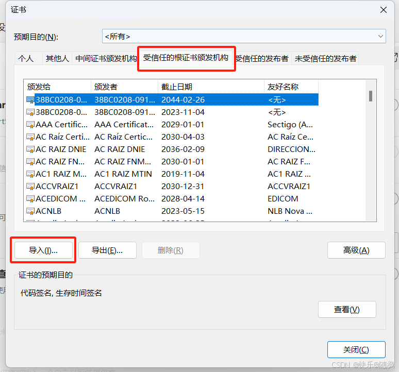
Task: Click certificate icon beside ACNLB
Action: (30, 211)
